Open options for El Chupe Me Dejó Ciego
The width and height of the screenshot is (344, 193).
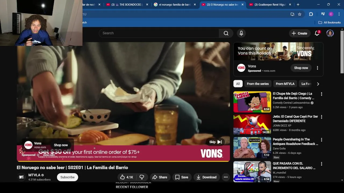321,94
